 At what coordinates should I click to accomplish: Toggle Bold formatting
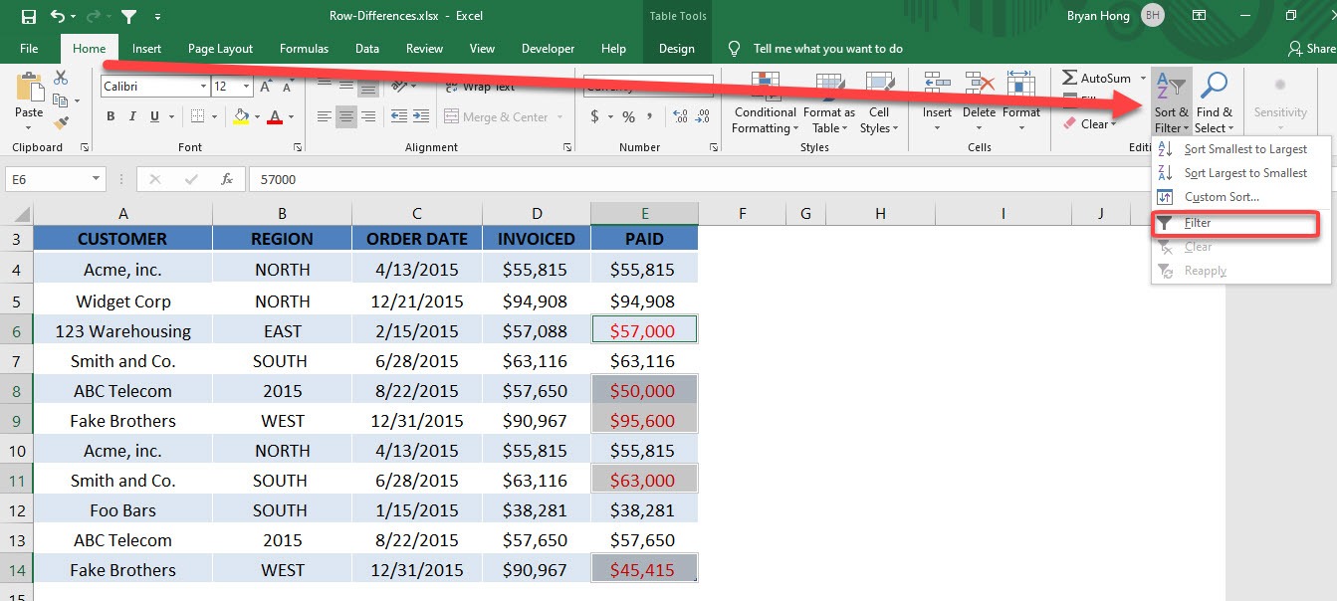(111, 116)
